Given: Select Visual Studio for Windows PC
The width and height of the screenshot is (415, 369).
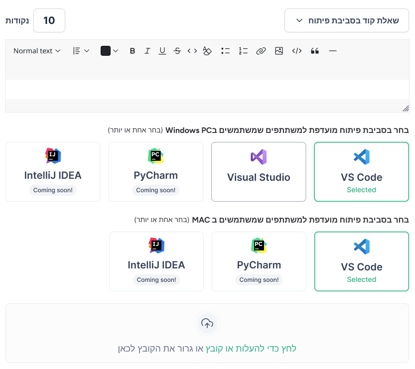Looking at the screenshot, I should (x=259, y=172).
